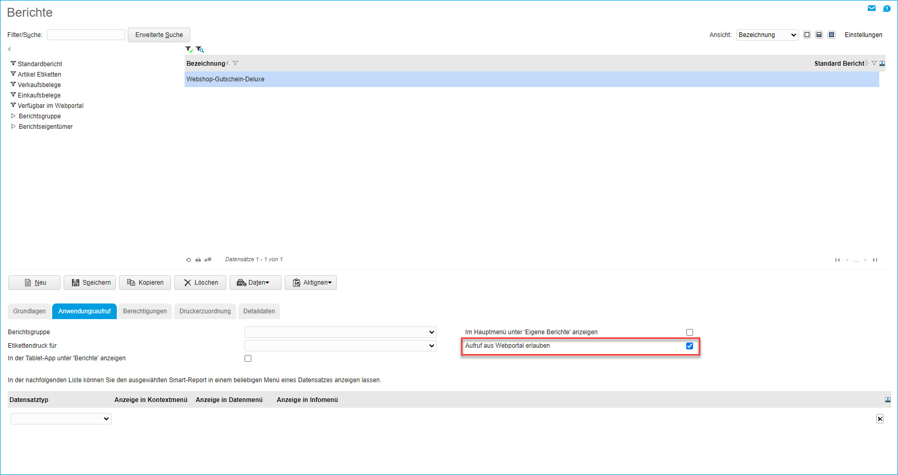
Task: Click the filter icon with magnifying glass
Action: [200, 49]
